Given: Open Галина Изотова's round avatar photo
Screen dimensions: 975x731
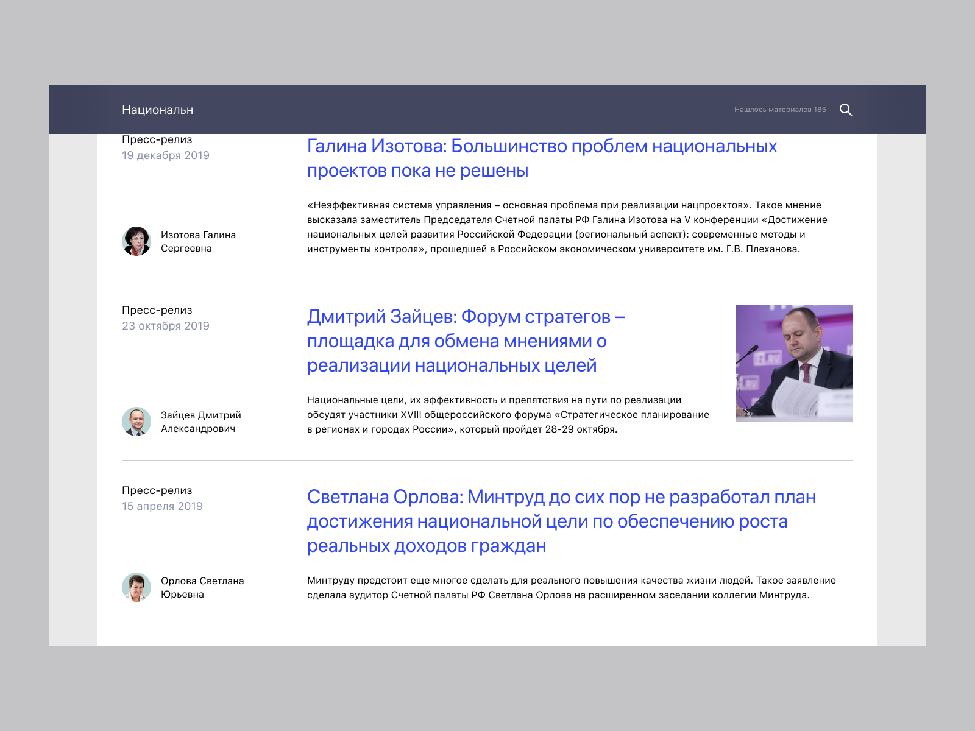Looking at the screenshot, I should pos(136,241).
